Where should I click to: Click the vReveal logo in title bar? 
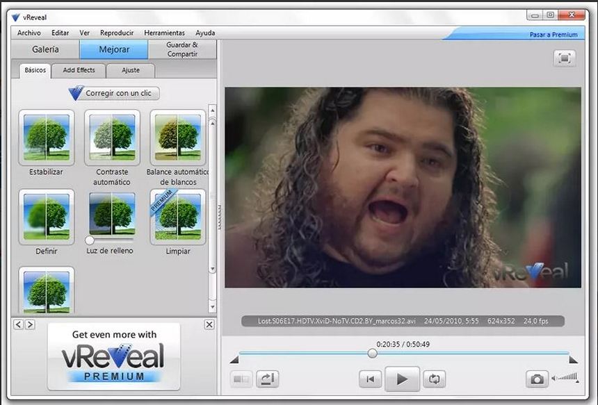pos(15,17)
